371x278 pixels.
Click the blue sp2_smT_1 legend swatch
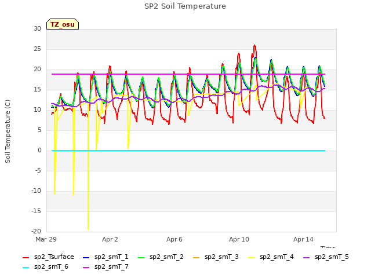point(86,257)
